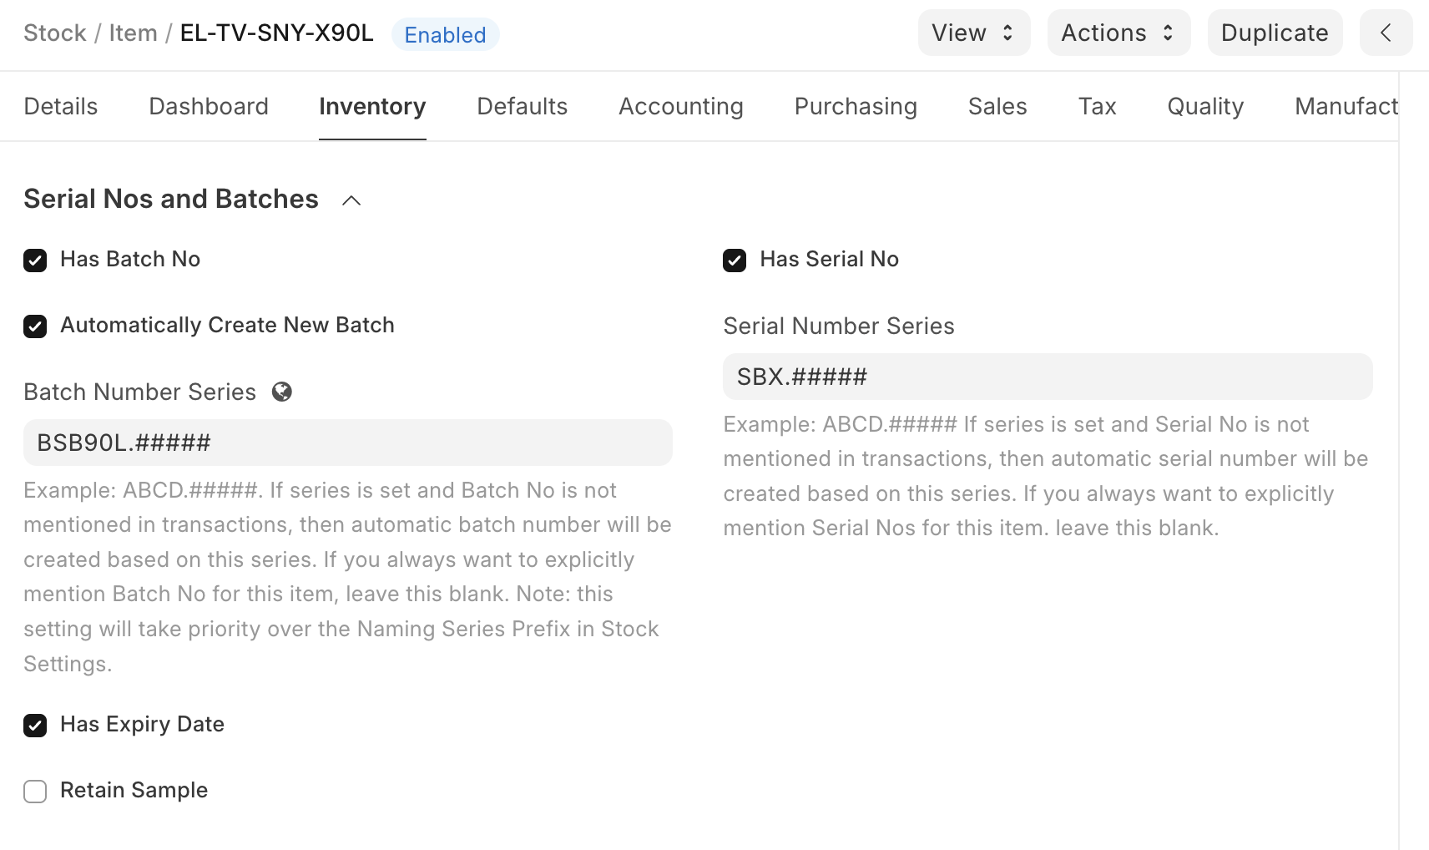Select the Purchasing tab
The width and height of the screenshot is (1429, 850).
[x=856, y=107]
